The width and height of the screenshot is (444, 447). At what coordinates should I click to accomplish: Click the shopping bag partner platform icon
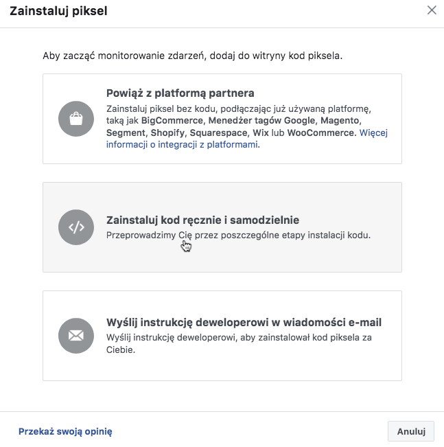click(x=76, y=119)
